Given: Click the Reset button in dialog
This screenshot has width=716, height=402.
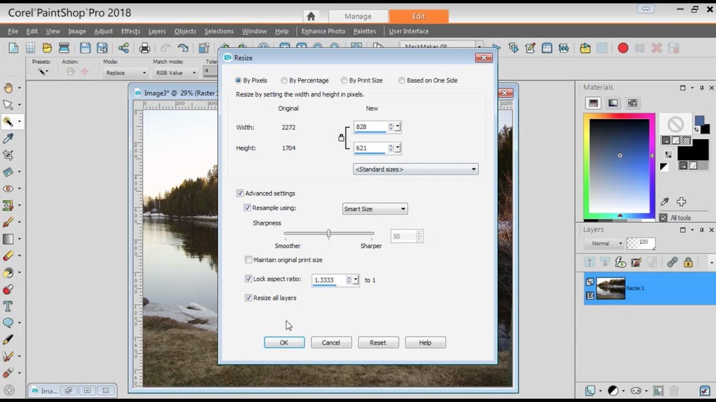Looking at the screenshot, I should [x=378, y=343].
